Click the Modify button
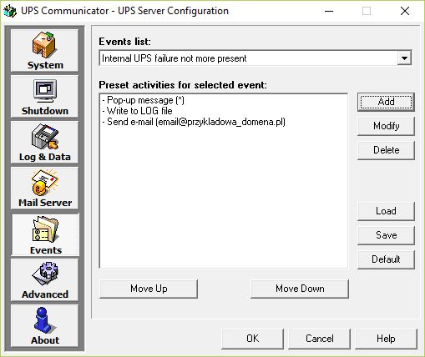Screen dimensions: 425x357 point(386,126)
